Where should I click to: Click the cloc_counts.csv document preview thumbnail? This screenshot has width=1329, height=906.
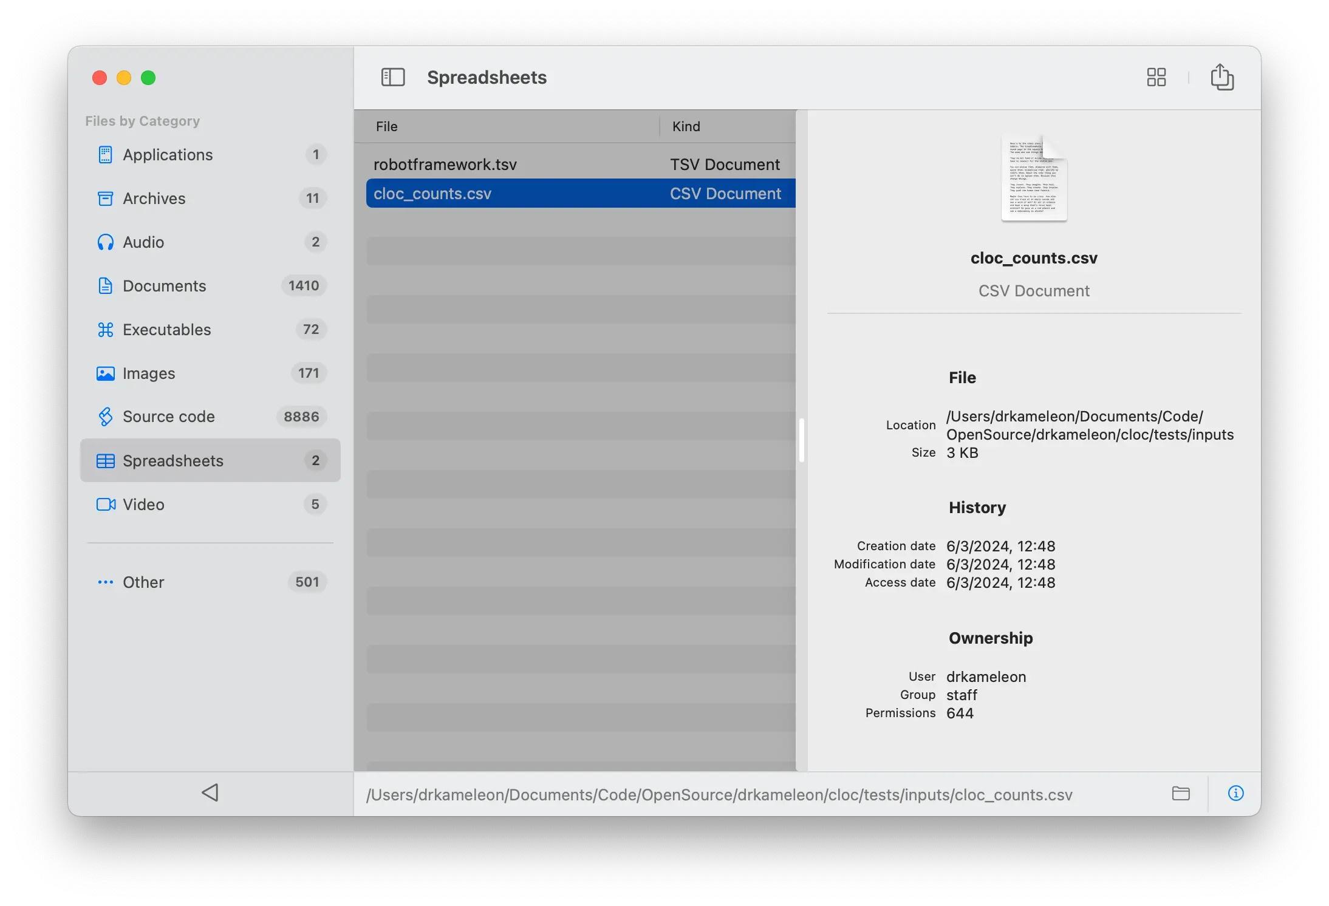1034,179
